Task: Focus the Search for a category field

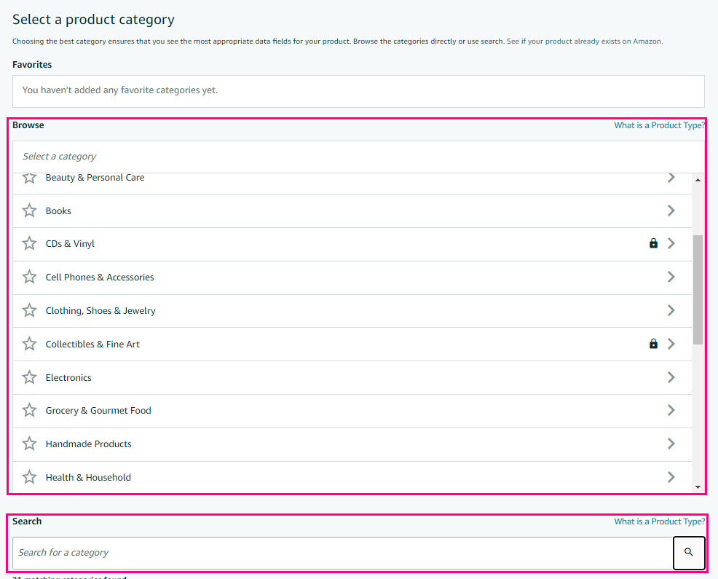Action: [x=342, y=553]
